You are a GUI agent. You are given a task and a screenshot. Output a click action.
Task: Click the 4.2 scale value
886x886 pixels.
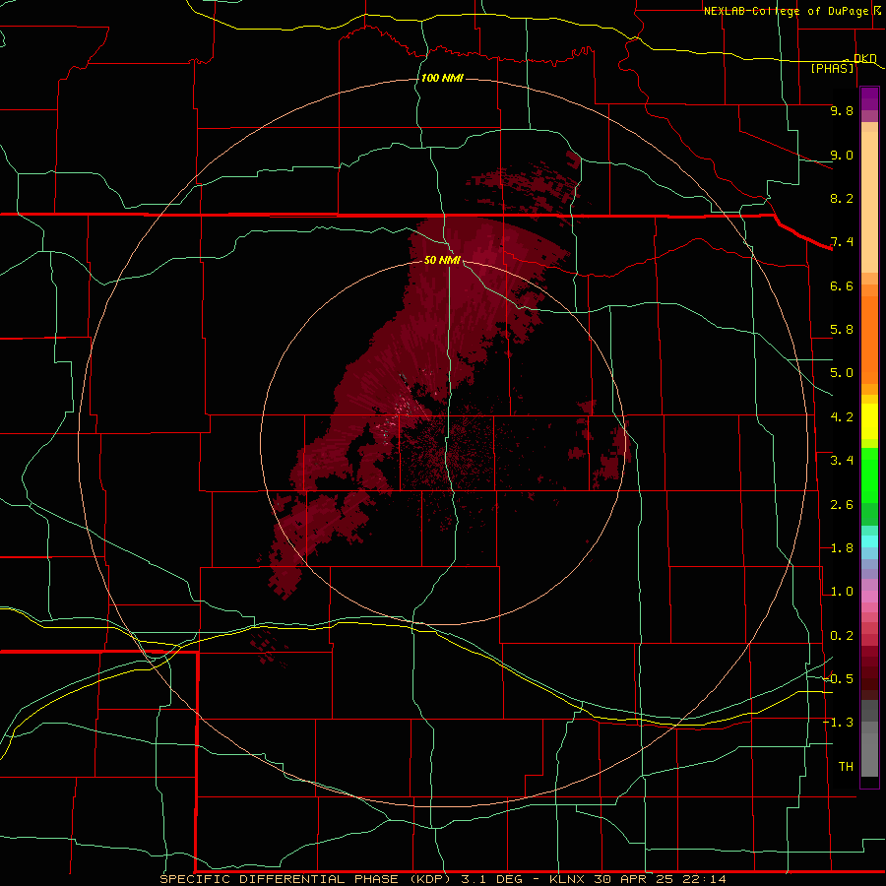click(x=842, y=417)
